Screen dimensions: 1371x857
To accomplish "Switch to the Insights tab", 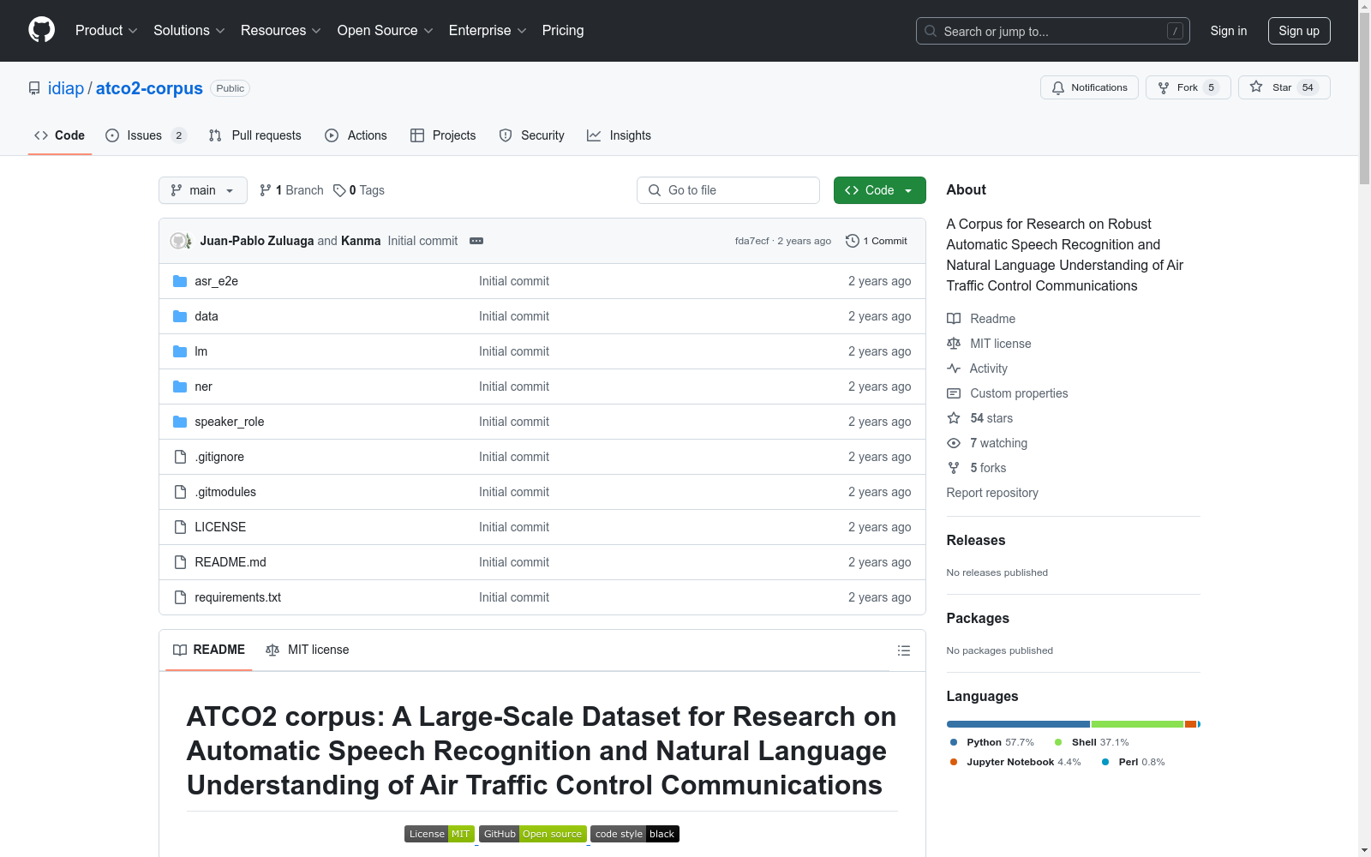I will (619, 135).
